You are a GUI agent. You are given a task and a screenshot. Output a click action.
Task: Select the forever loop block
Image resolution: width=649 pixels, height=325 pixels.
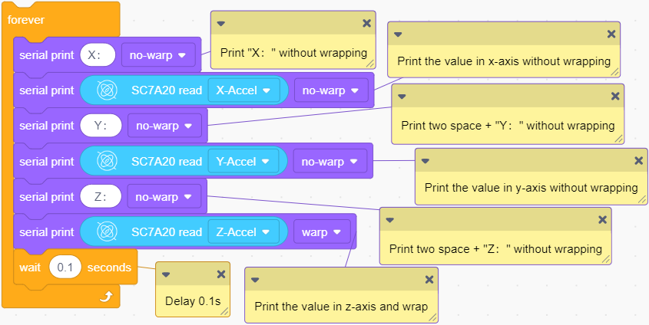pyautogui.click(x=26, y=20)
